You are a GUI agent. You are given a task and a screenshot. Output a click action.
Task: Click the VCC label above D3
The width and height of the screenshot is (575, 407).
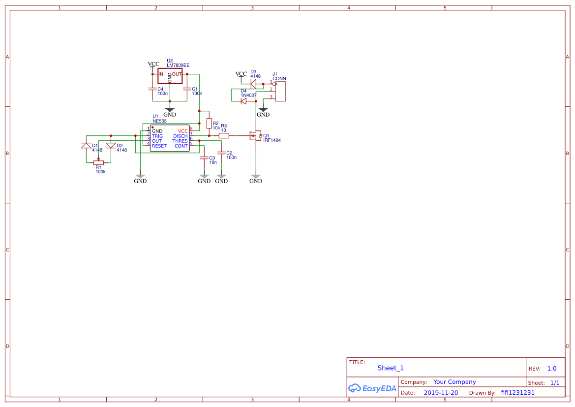tap(241, 74)
